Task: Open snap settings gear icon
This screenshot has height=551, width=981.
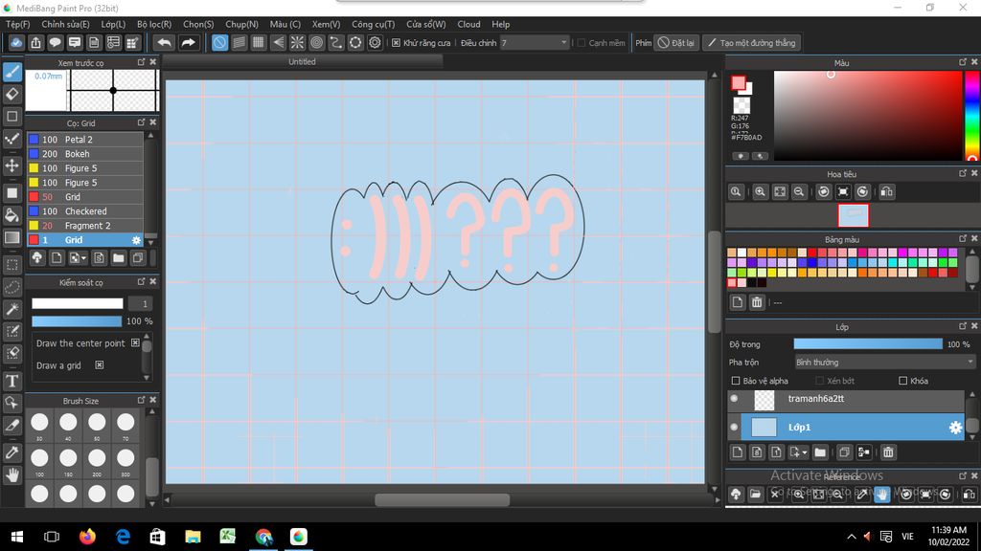Action: (x=375, y=42)
